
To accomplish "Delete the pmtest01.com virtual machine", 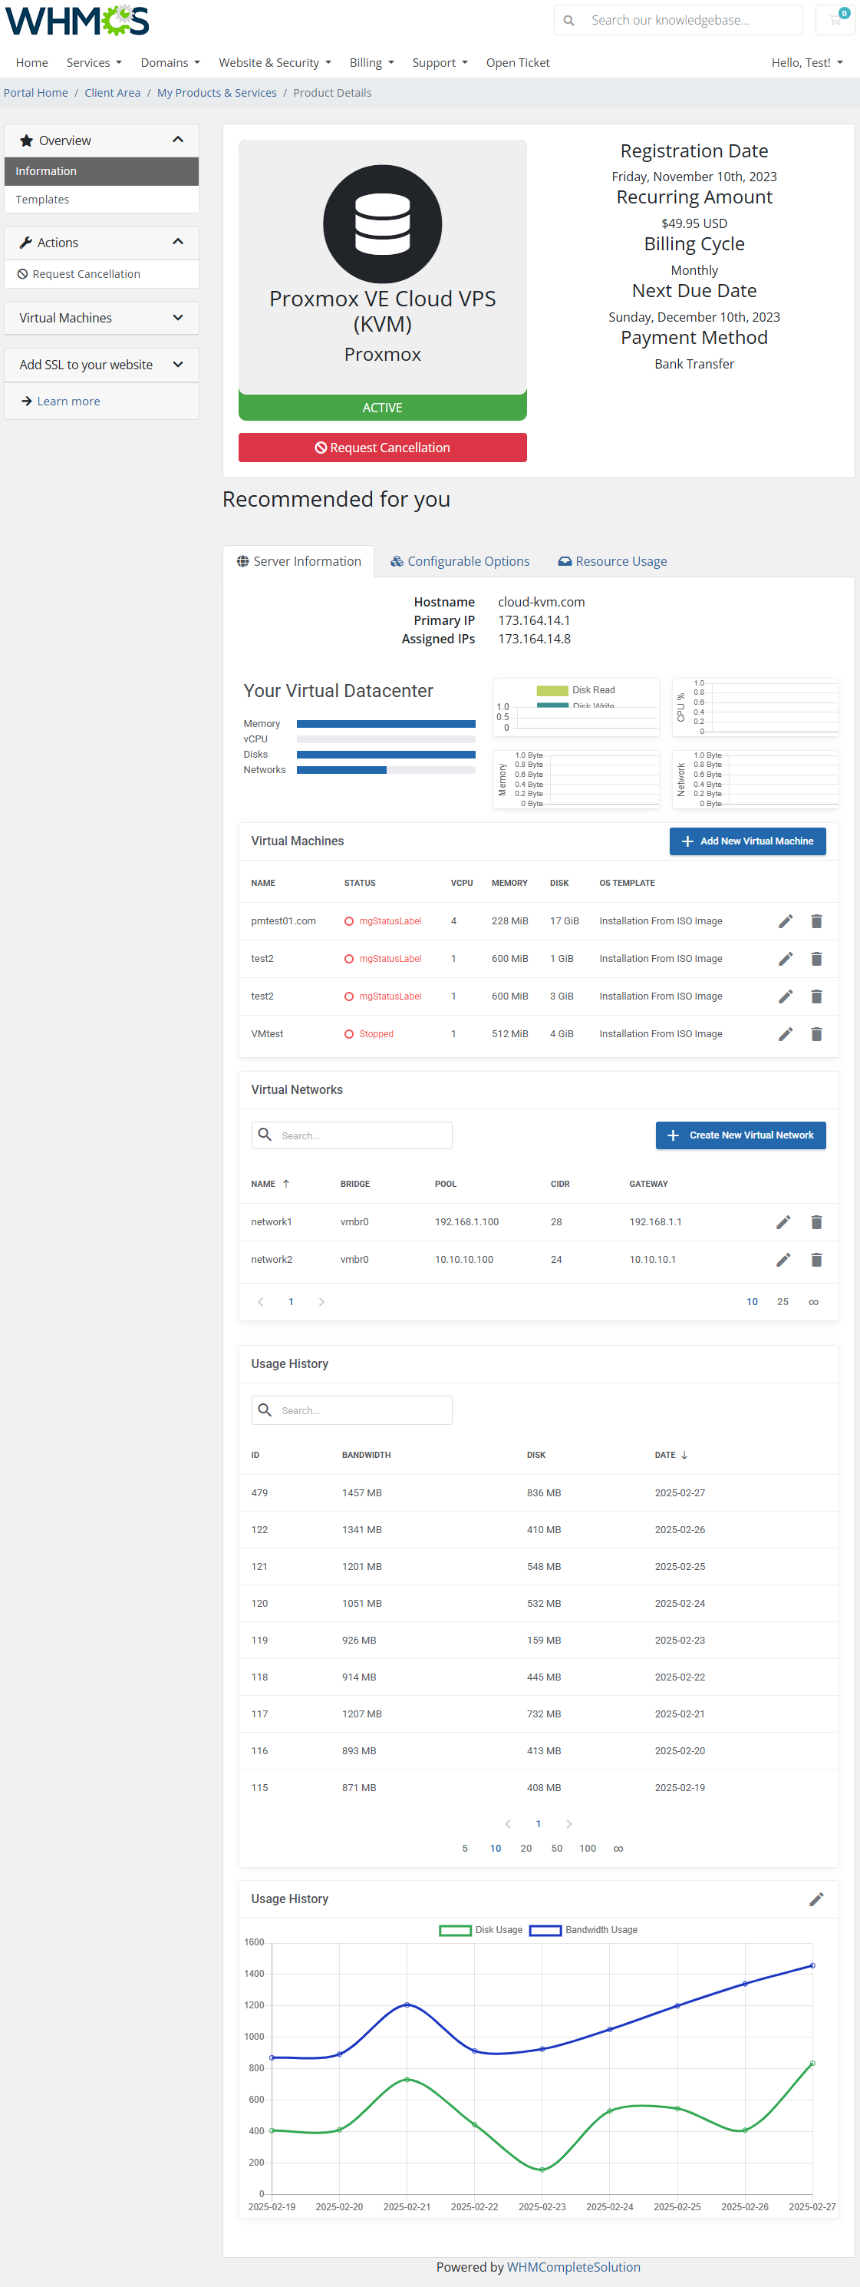I will pos(816,921).
